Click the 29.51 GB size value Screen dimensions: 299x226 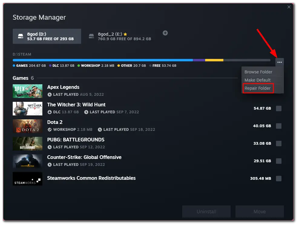coord(262,161)
